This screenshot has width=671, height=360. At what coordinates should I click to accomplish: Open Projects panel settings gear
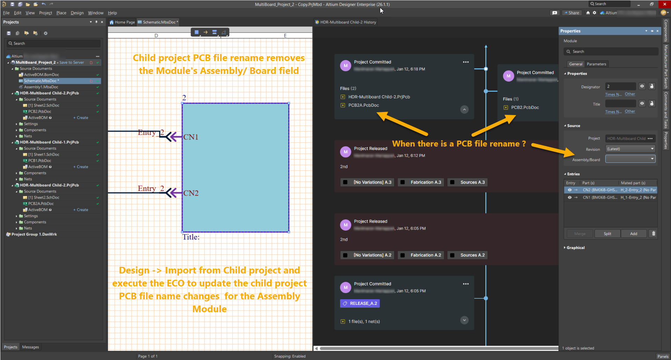click(x=45, y=33)
